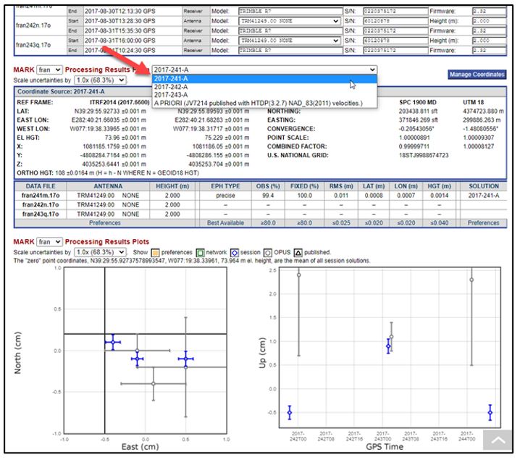Click the SPC 1900 MD column heading
The image size is (520, 460).
418,102
